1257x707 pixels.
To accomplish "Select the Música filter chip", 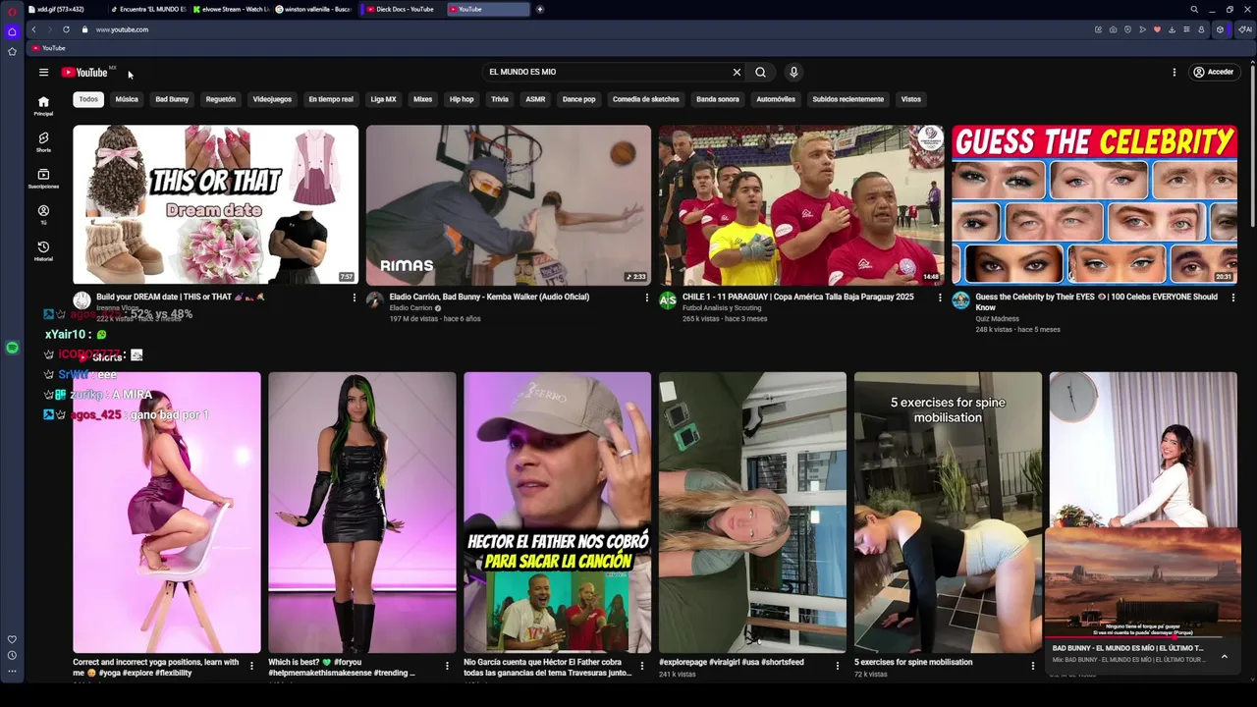I will [127, 99].
